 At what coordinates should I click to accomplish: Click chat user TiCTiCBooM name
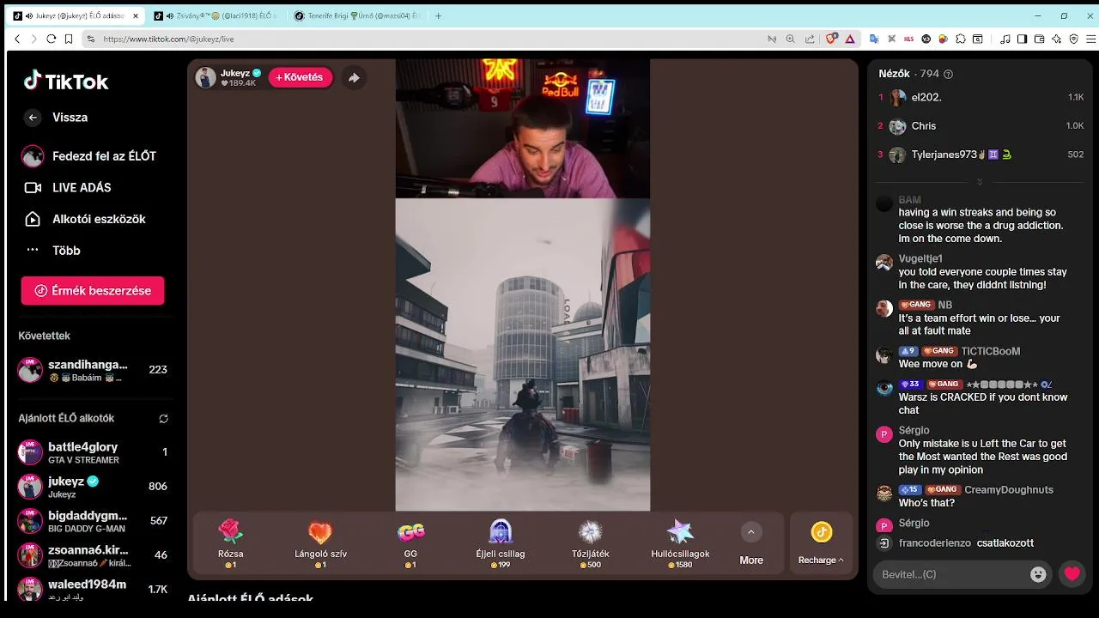point(991,351)
